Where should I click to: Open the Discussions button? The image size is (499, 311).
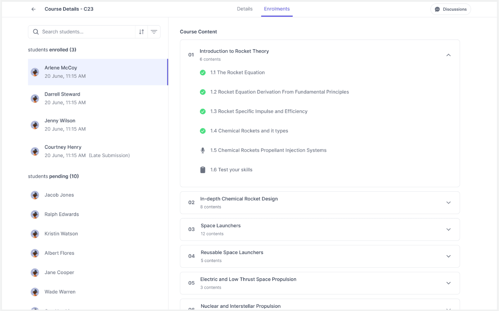point(451,9)
